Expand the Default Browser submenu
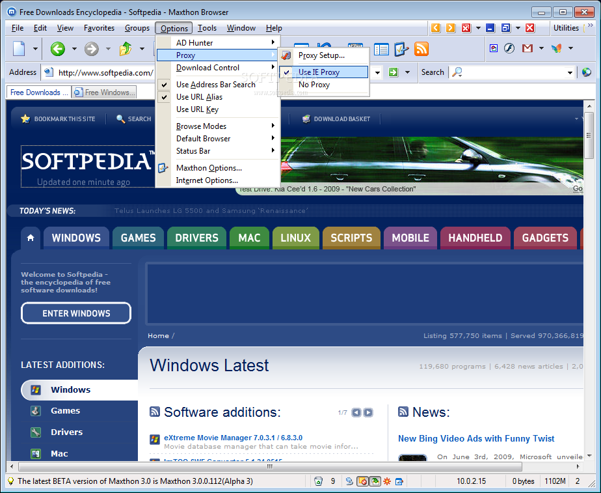Screen dimensions: 601x493 point(218,139)
